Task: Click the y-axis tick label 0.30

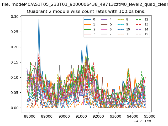Action: point(15,17)
